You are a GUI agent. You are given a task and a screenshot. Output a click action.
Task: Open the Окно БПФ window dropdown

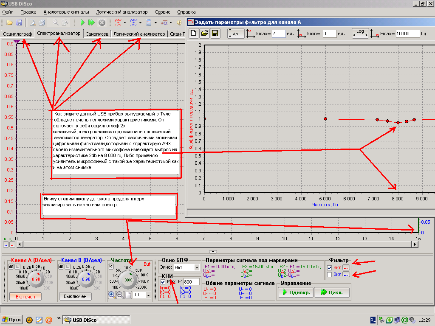[x=196, y=268]
